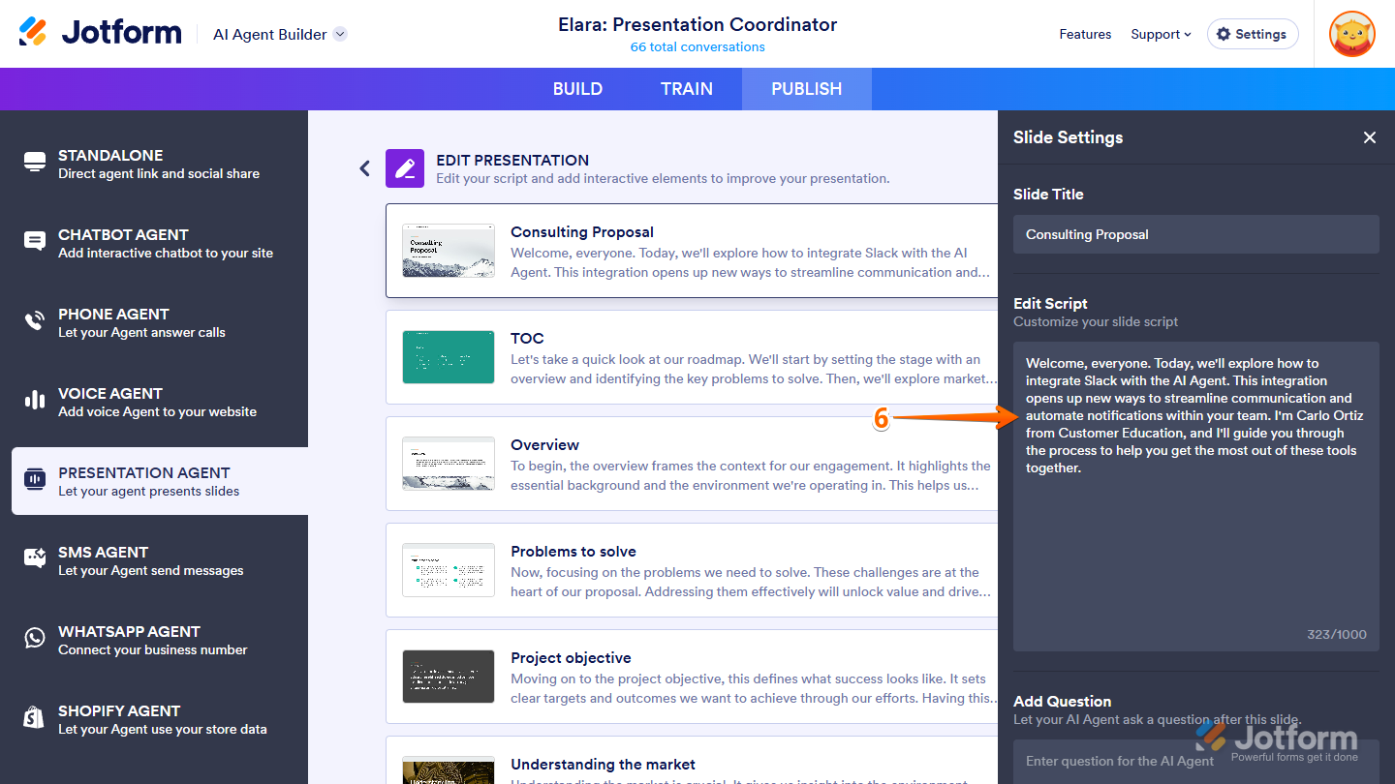Viewport: 1395px width, 784px height.
Task: Go back using the left chevron arrow
Action: click(365, 168)
